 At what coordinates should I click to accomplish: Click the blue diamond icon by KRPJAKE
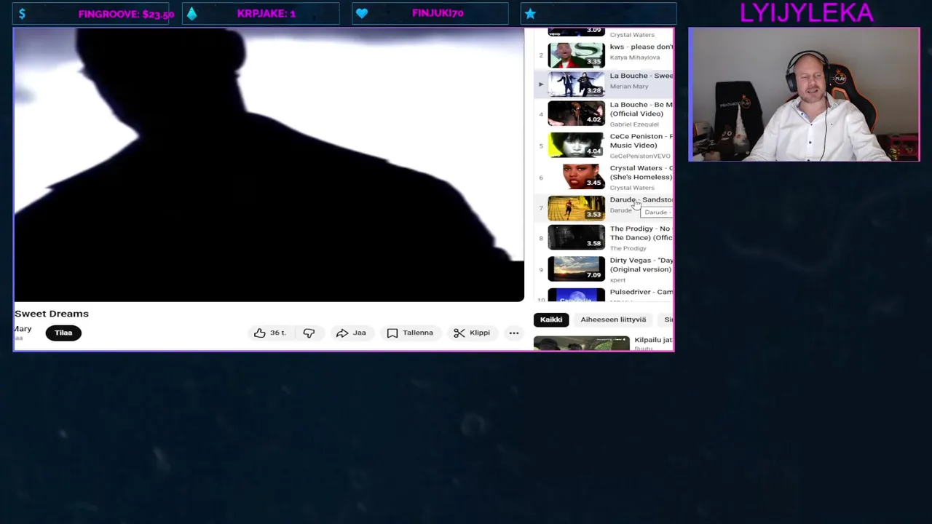[x=191, y=14]
